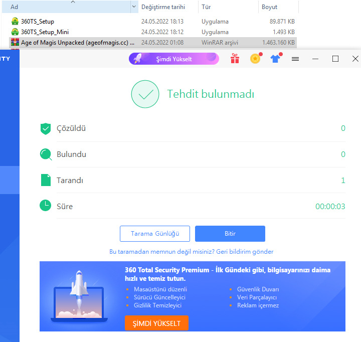Sort by the Ad column header
The height and width of the screenshot is (342, 361).
pyautogui.click(x=66, y=7)
